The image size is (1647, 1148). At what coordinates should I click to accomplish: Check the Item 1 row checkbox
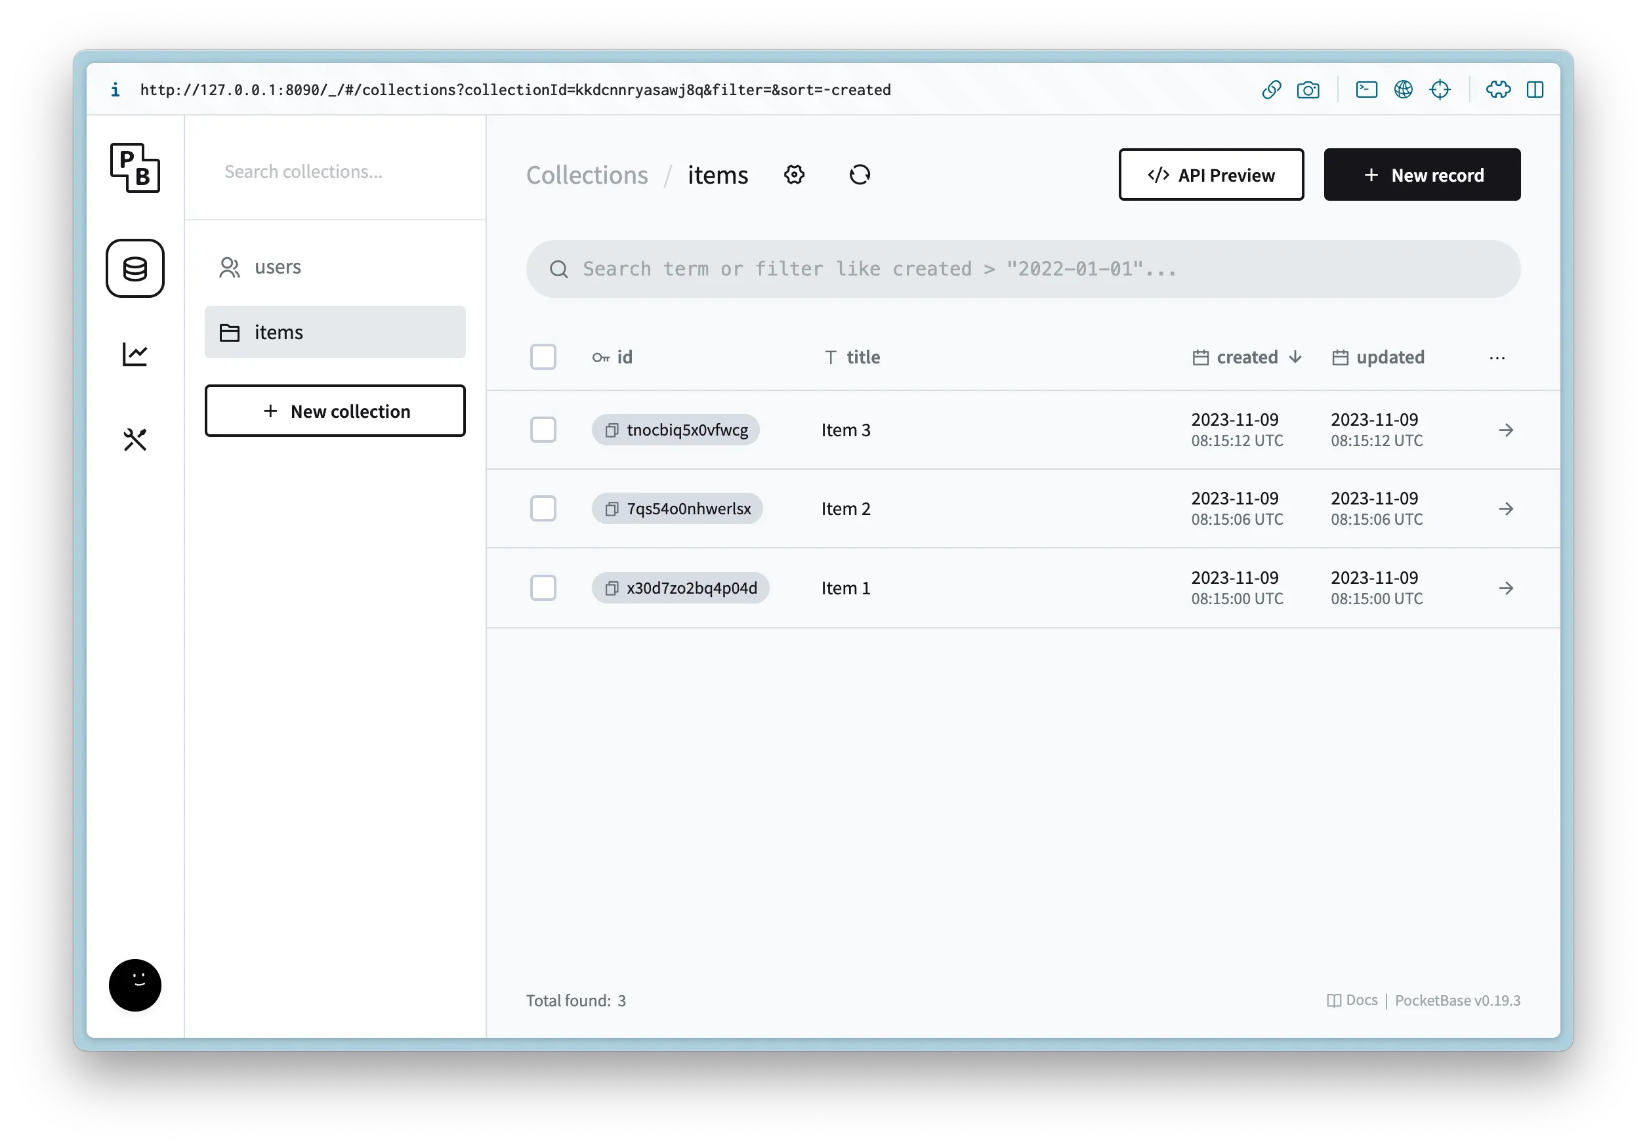pos(543,588)
